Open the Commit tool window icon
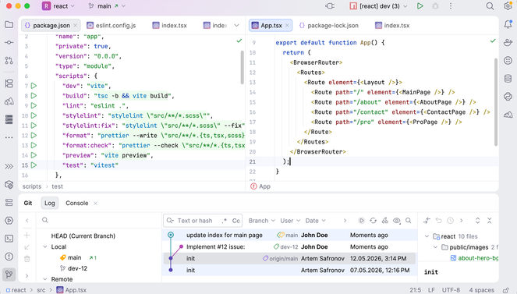517x294 pixels. tap(9, 43)
